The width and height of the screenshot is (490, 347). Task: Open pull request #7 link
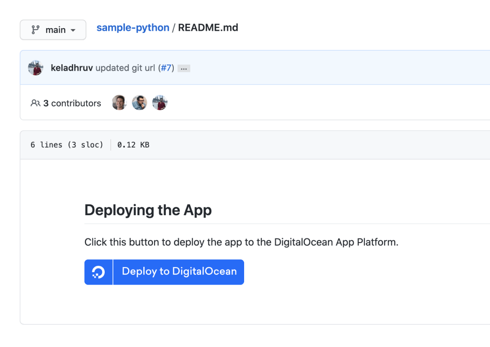pos(166,68)
